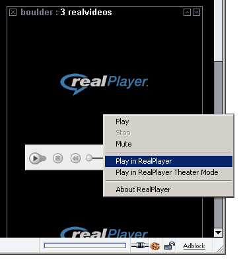Click the up arrow in the boulder panel header
The image size is (241, 268).
(x=187, y=13)
